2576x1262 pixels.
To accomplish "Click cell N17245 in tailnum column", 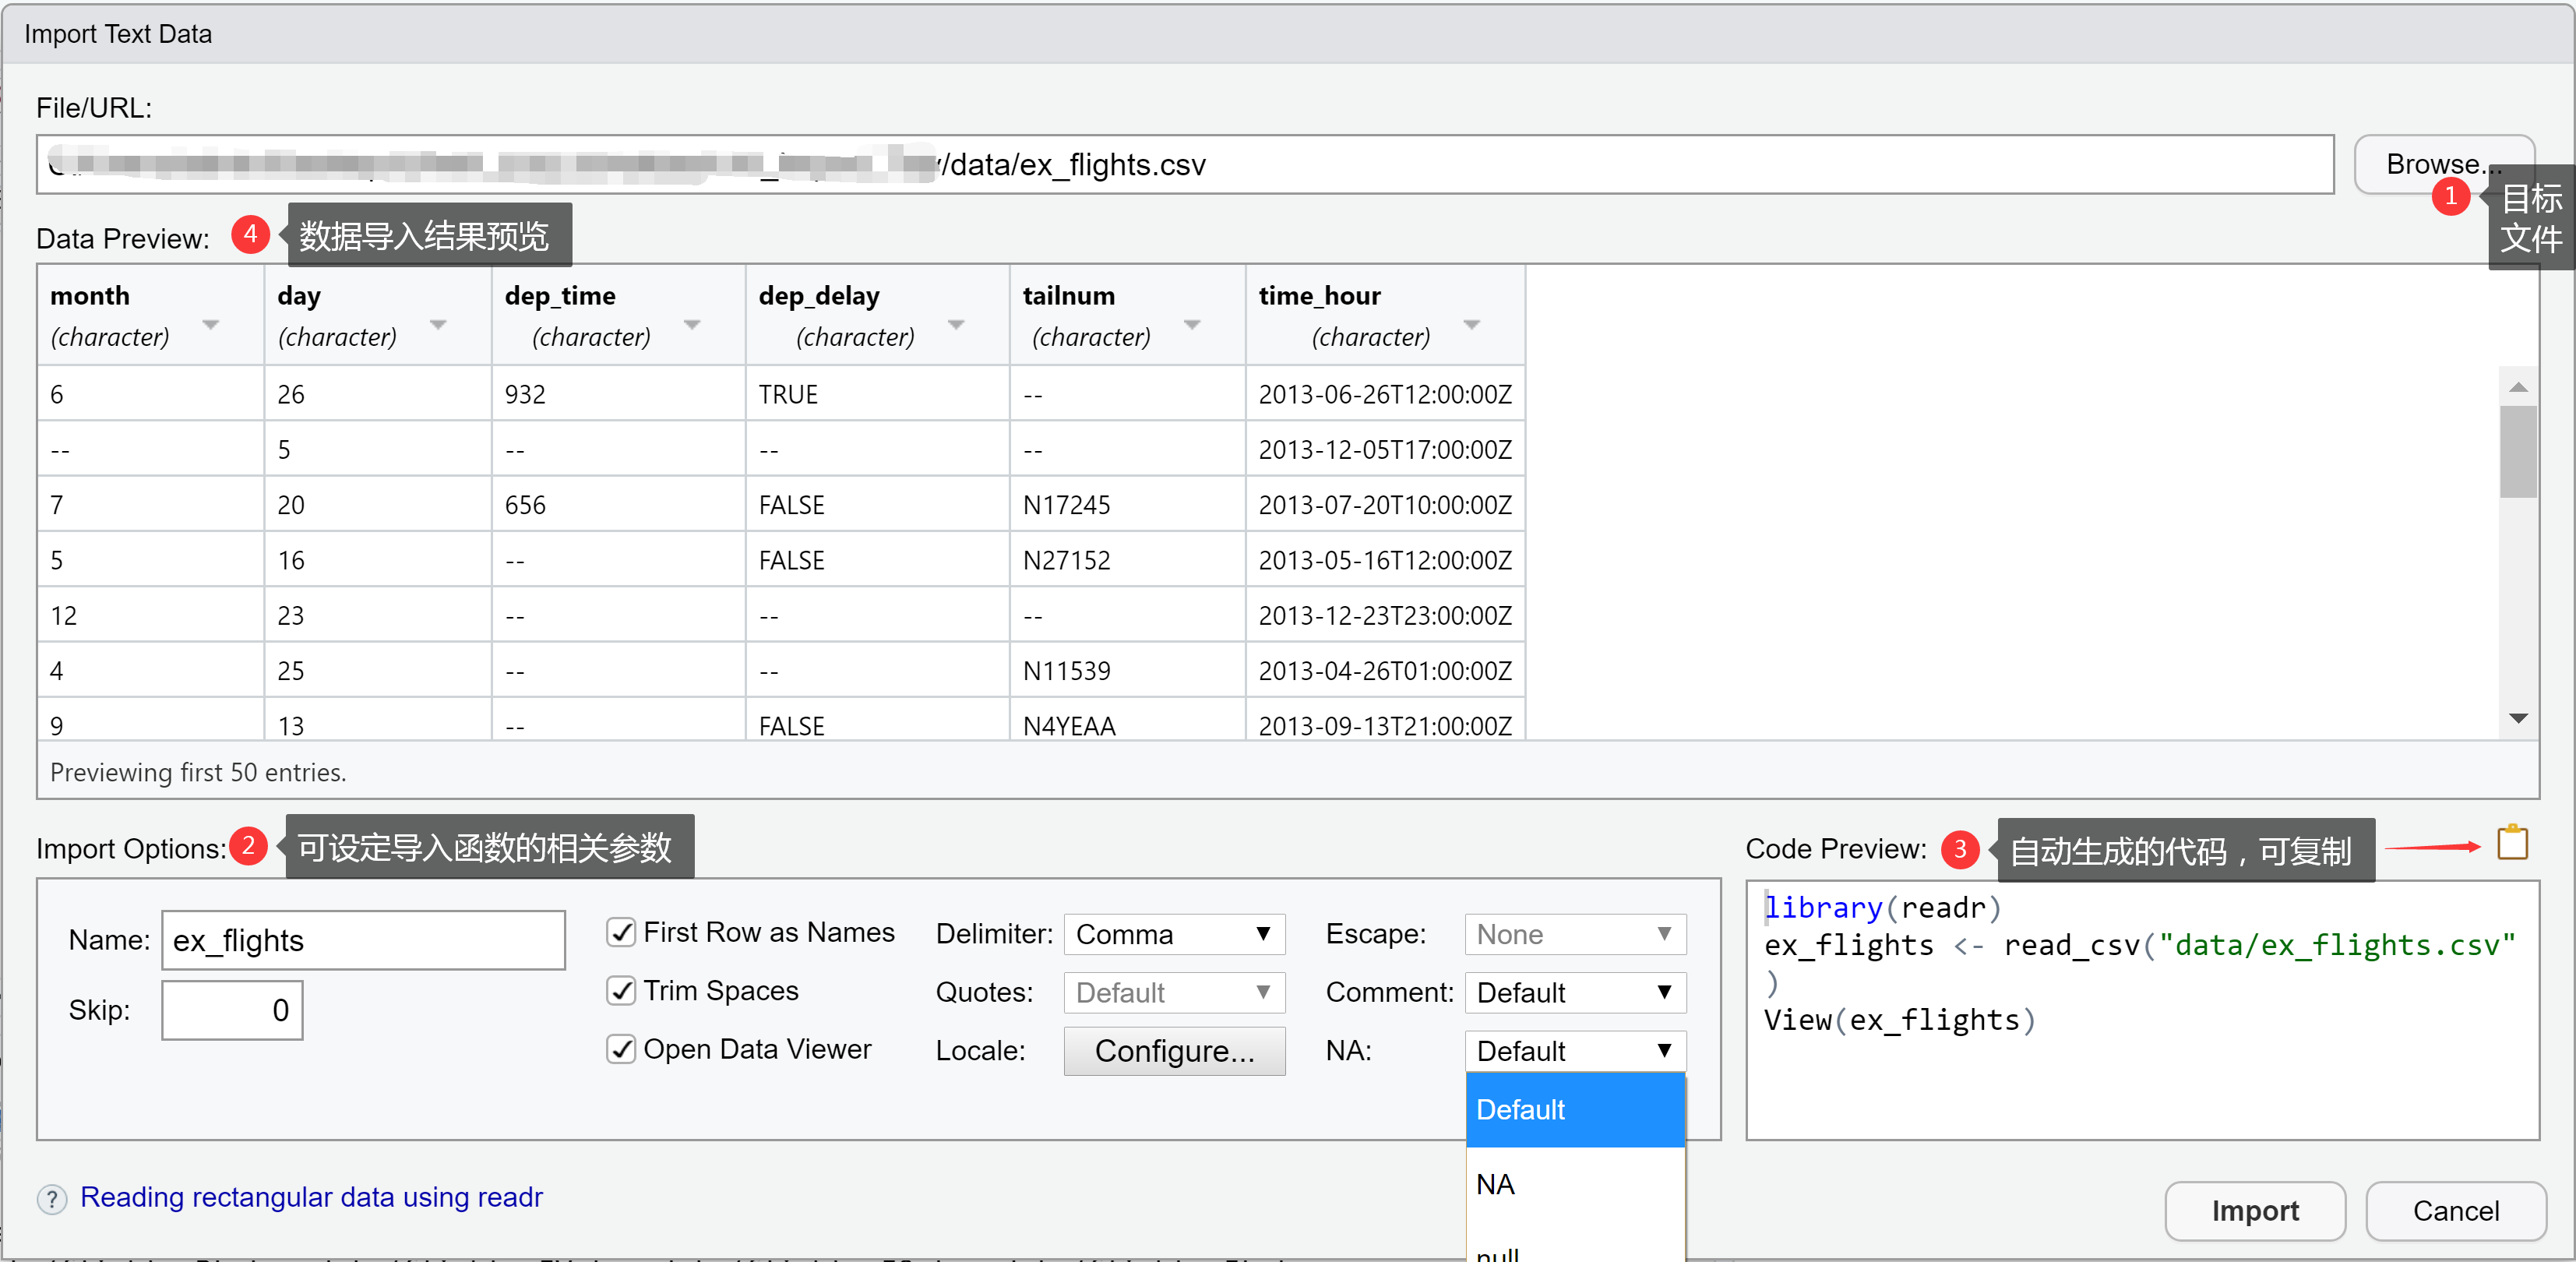I will pos(1127,505).
